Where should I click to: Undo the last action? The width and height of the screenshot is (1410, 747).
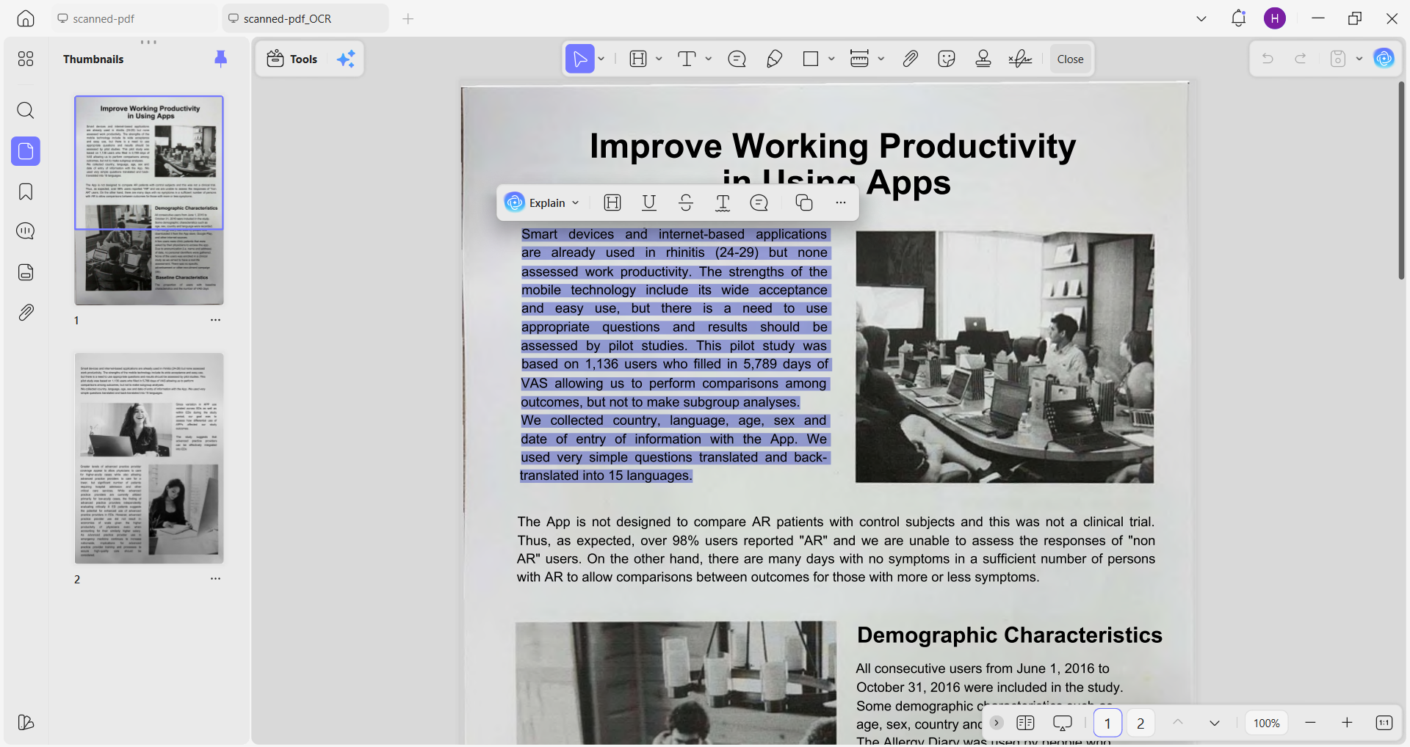pyautogui.click(x=1268, y=59)
